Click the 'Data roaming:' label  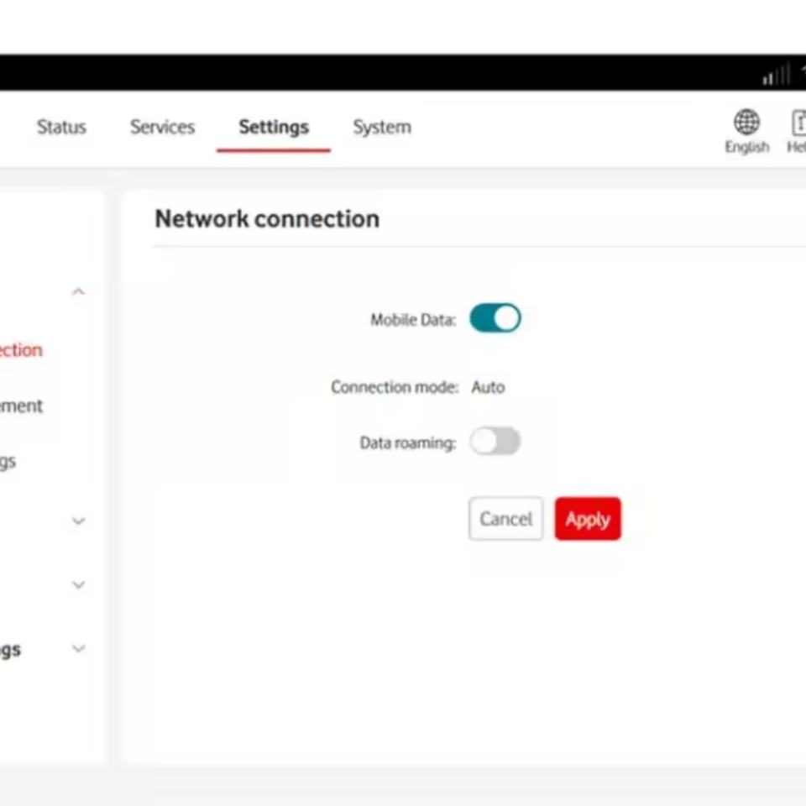(x=408, y=442)
